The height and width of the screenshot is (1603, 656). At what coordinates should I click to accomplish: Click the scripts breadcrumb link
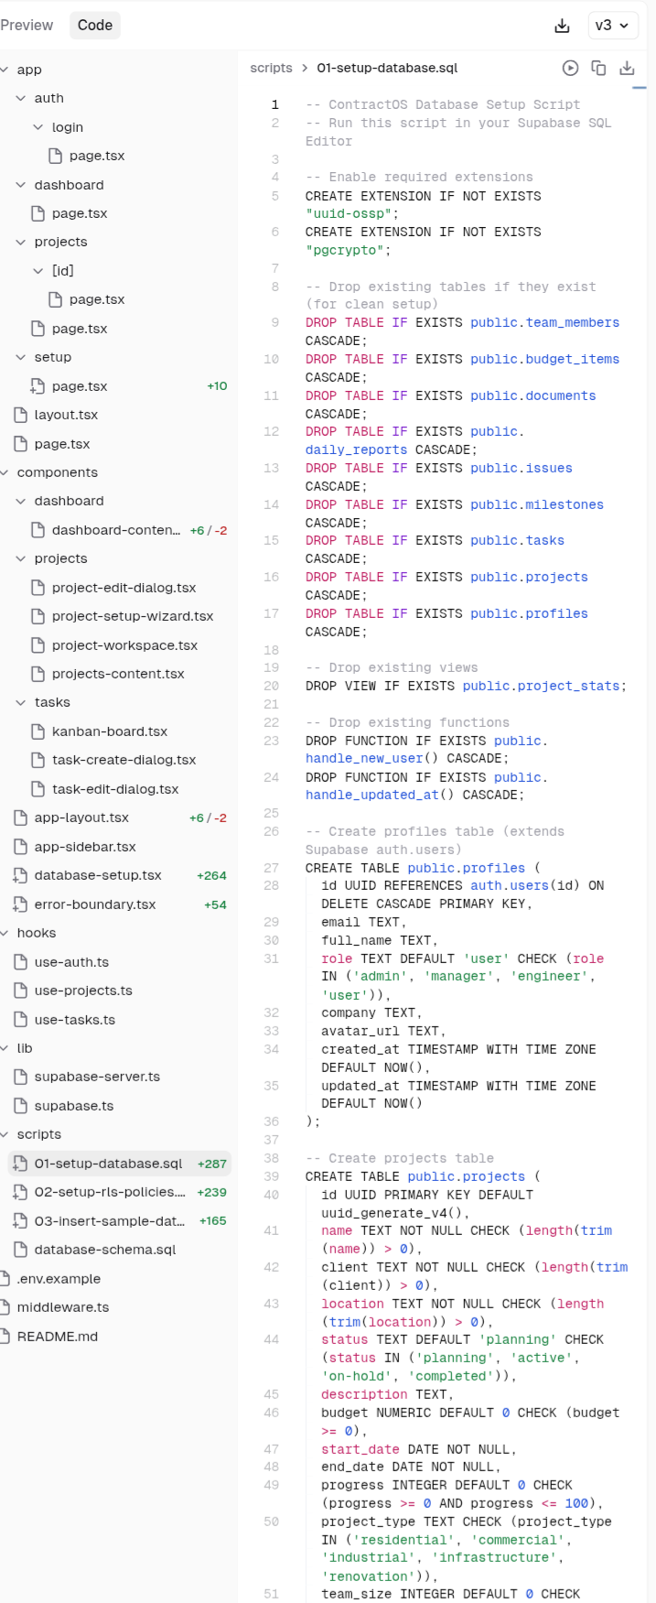(271, 68)
